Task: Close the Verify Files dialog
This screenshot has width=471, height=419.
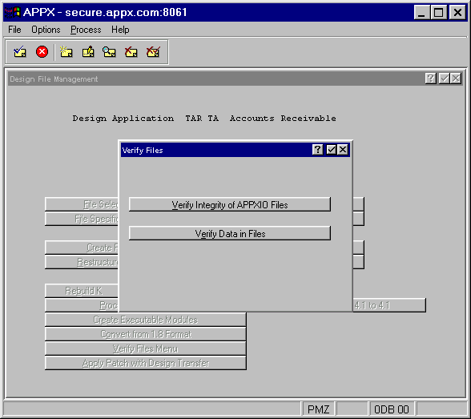Action: point(343,149)
